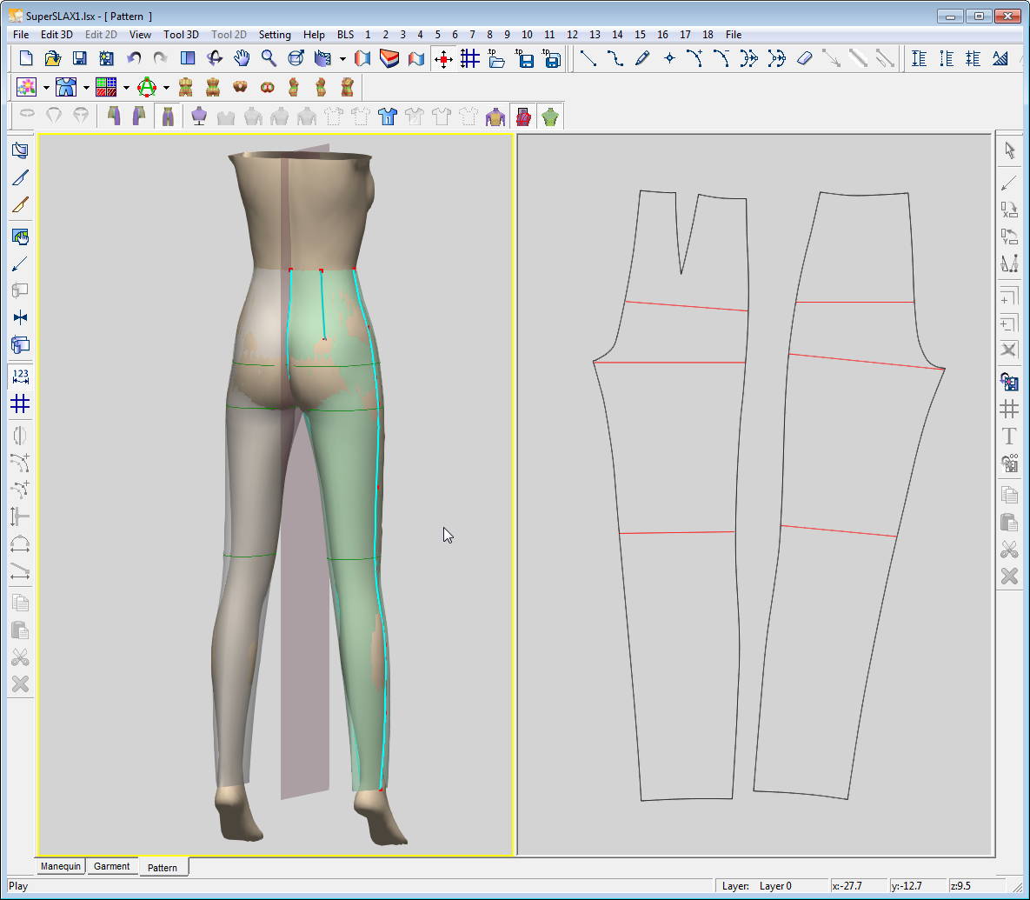Expand dropdown next to colored grid icon
This screenshot has height=900, width=1030.
tap(126, 87)
